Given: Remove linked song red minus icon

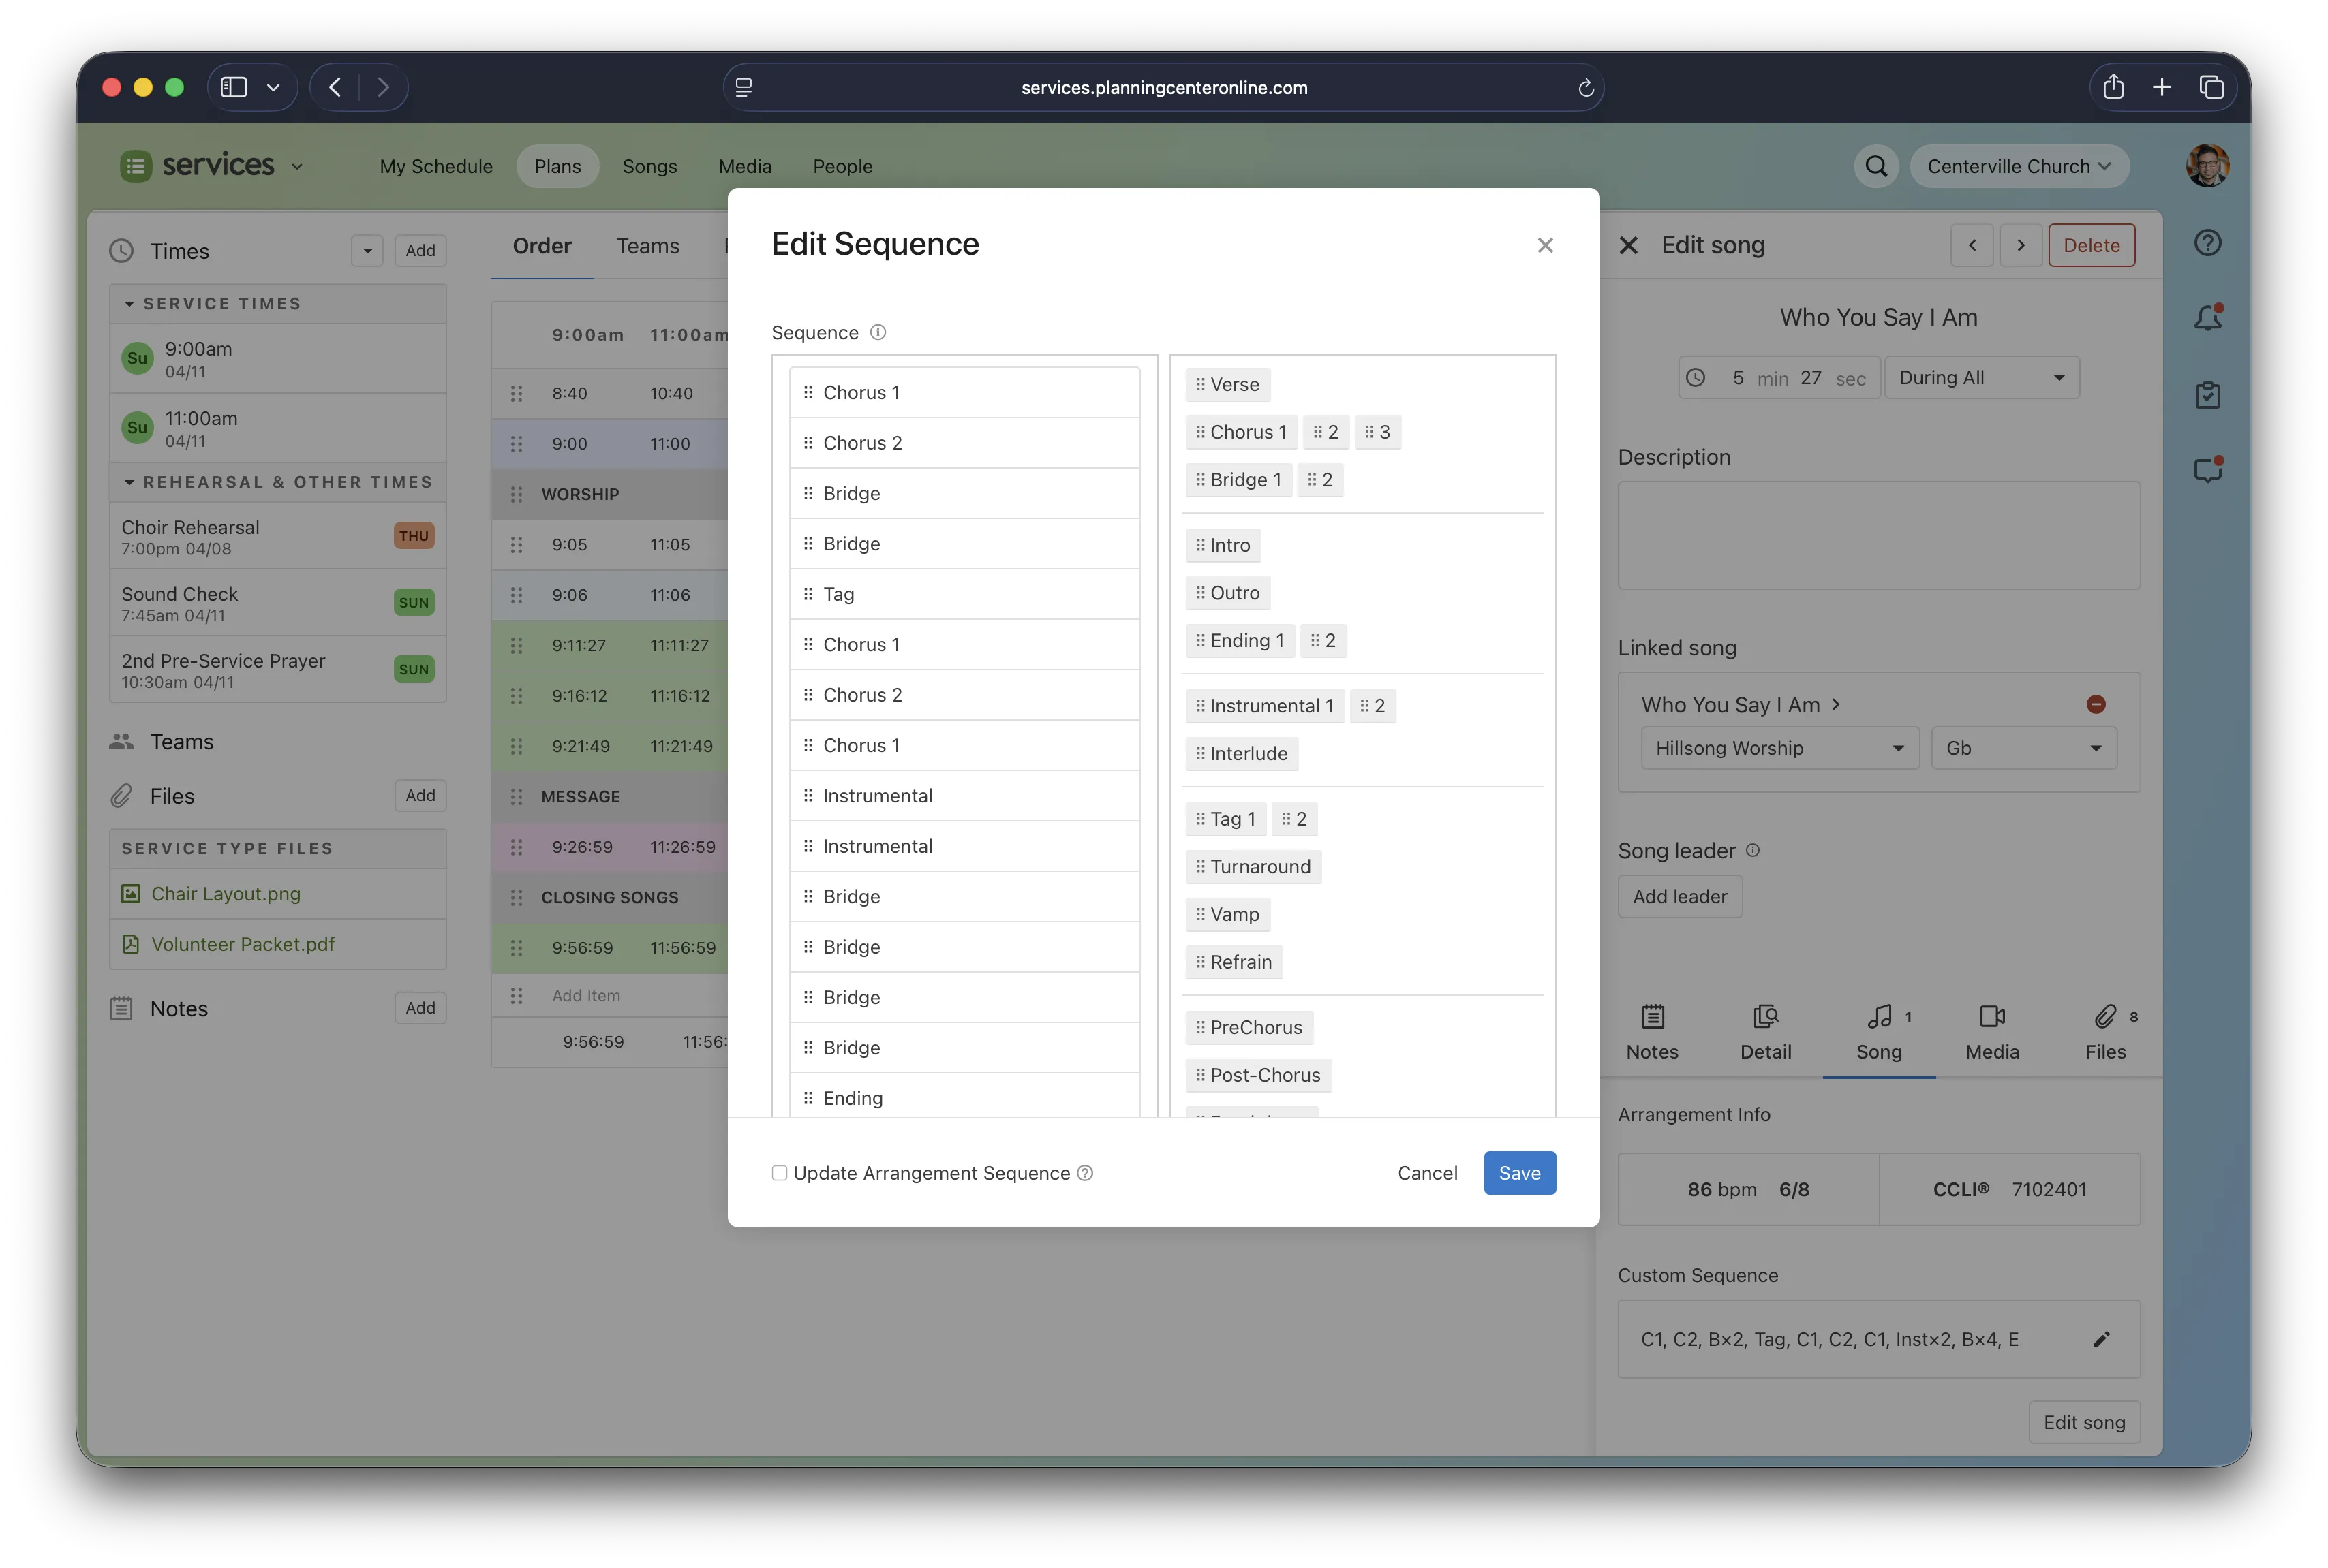Looking at the screenshot, I should click(2095, 704).
